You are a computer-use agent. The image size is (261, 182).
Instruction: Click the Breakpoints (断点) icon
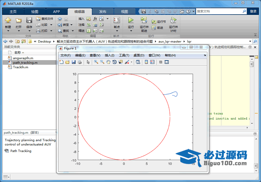117,20
